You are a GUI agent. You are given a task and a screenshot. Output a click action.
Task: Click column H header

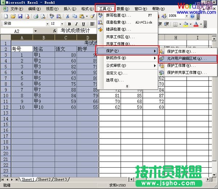pyautogui.click(x=176, y=38)
